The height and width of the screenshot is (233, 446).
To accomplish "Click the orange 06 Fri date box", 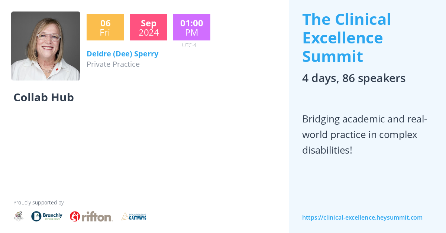I will pos(105,27).
